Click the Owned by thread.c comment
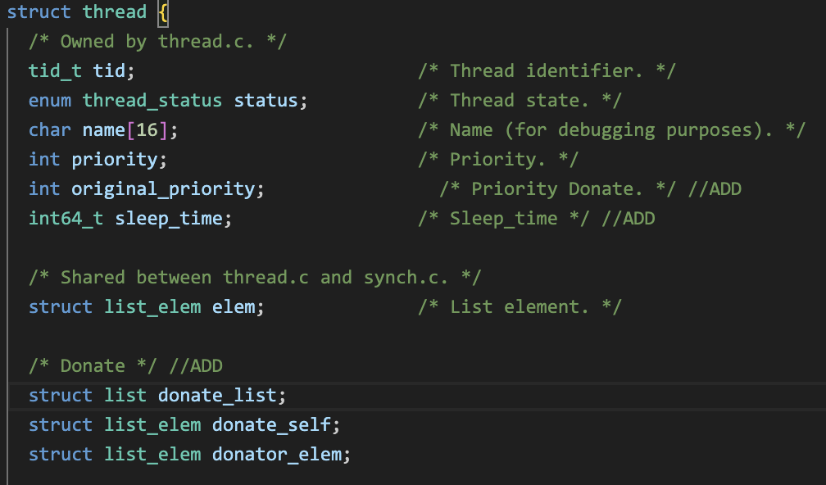Image resolution: width=826 pixels, height=485 pixels. pos(157,42)
